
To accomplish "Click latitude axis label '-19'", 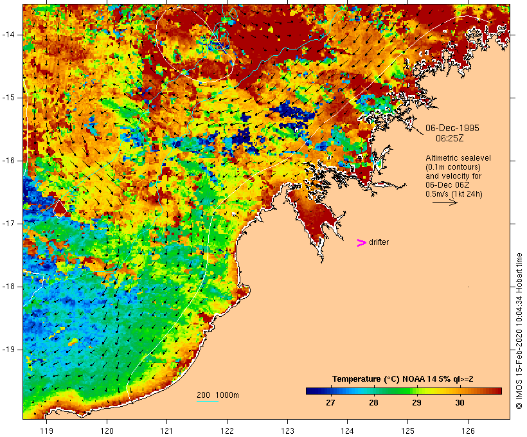I will point(8,350).
